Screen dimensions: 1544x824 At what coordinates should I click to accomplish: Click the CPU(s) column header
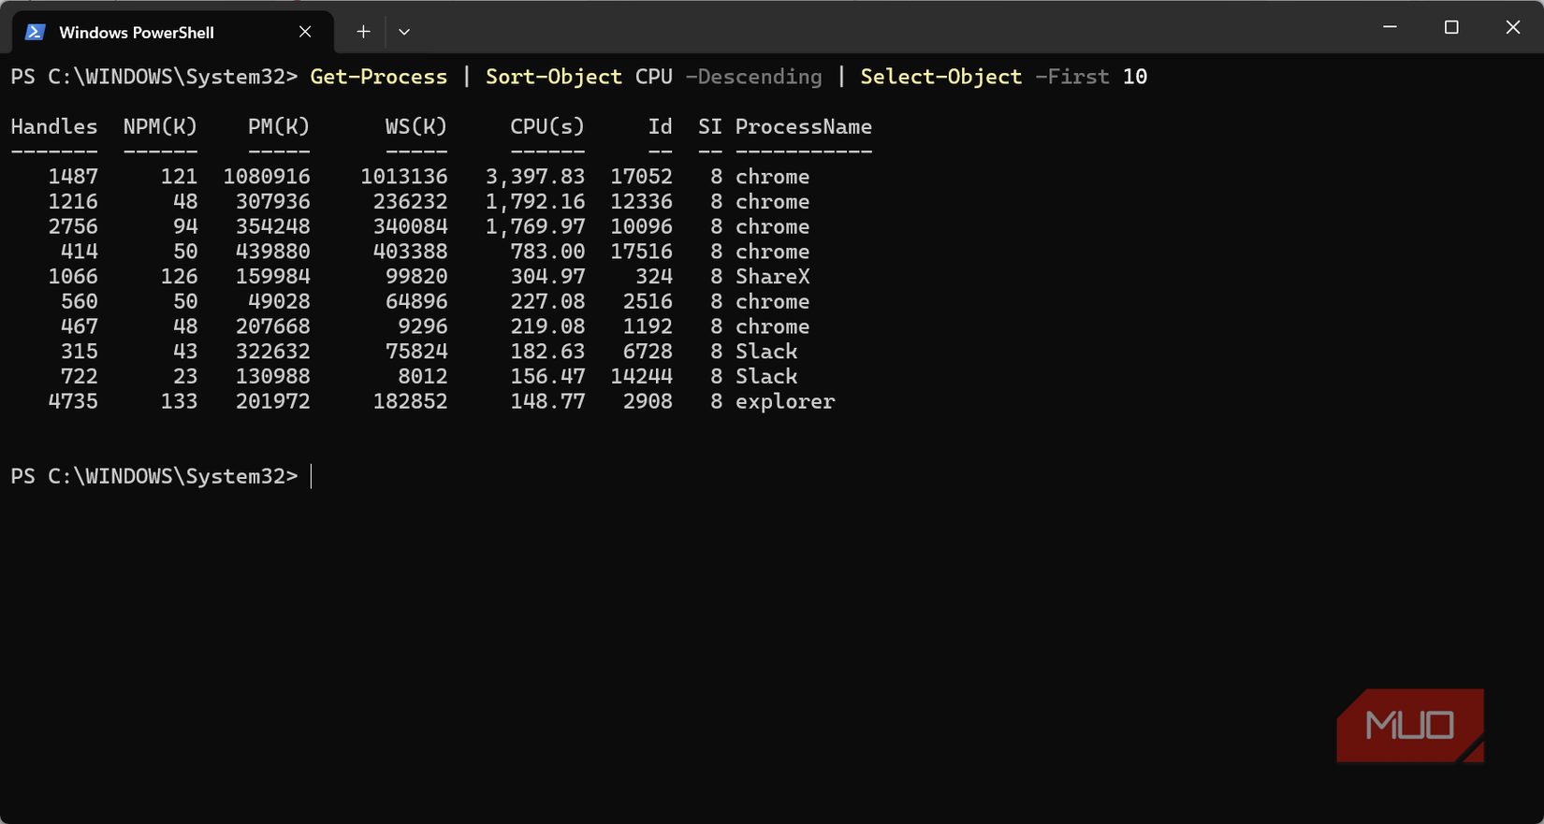pos(547,126)
